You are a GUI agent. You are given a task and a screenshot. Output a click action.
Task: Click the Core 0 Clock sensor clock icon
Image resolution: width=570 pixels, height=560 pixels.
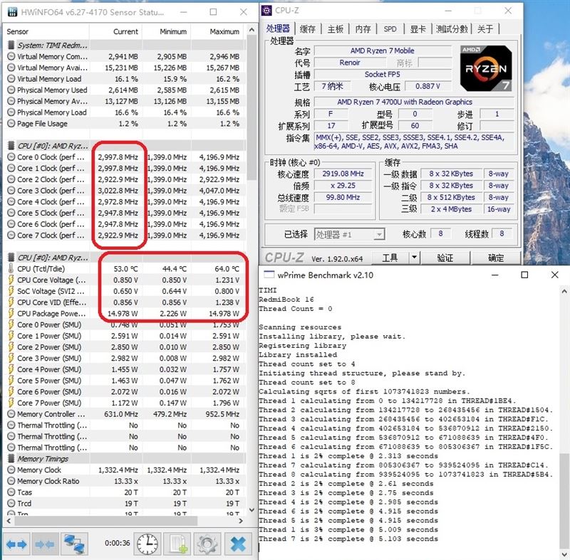point(11,157)
